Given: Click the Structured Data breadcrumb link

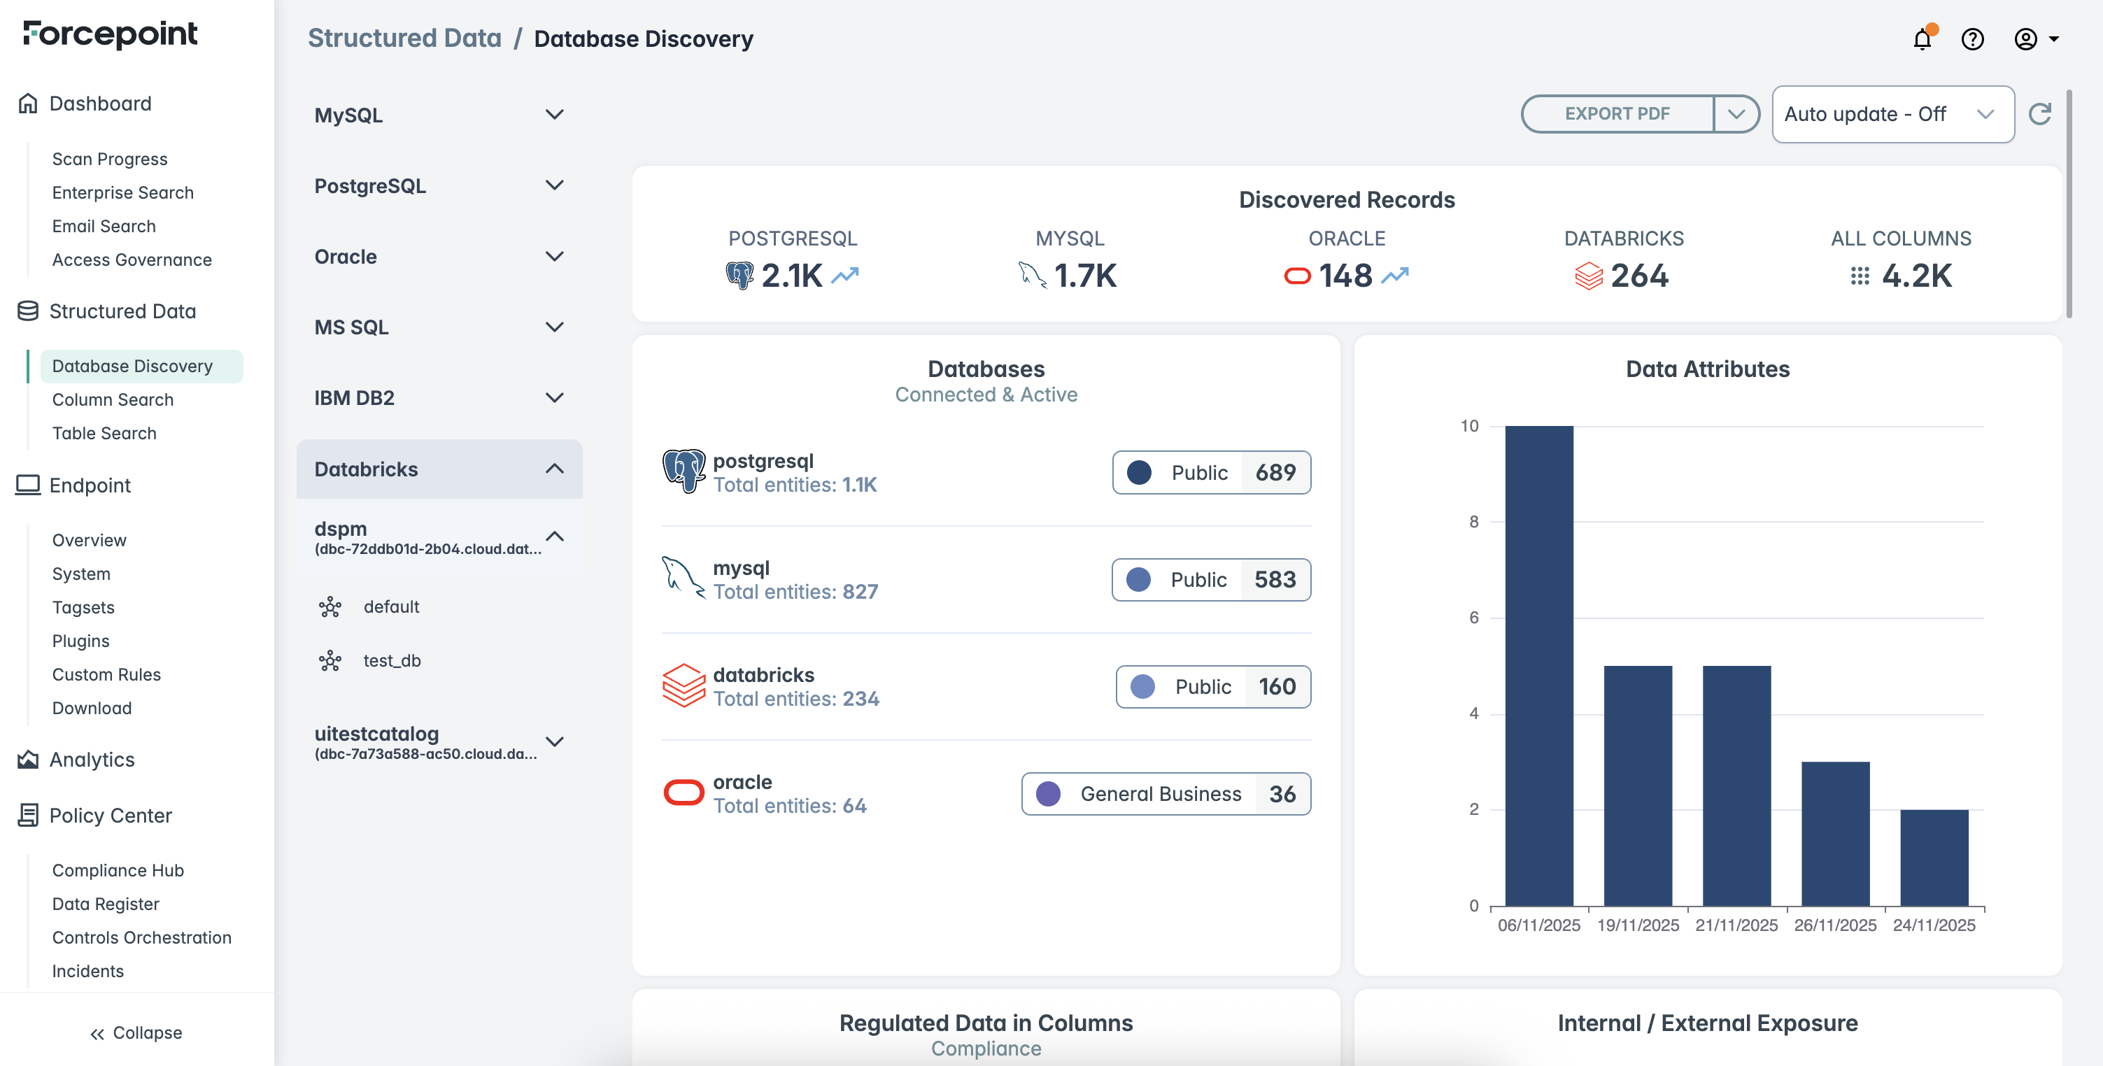Looking at the screenshot, I should point(404,38).
